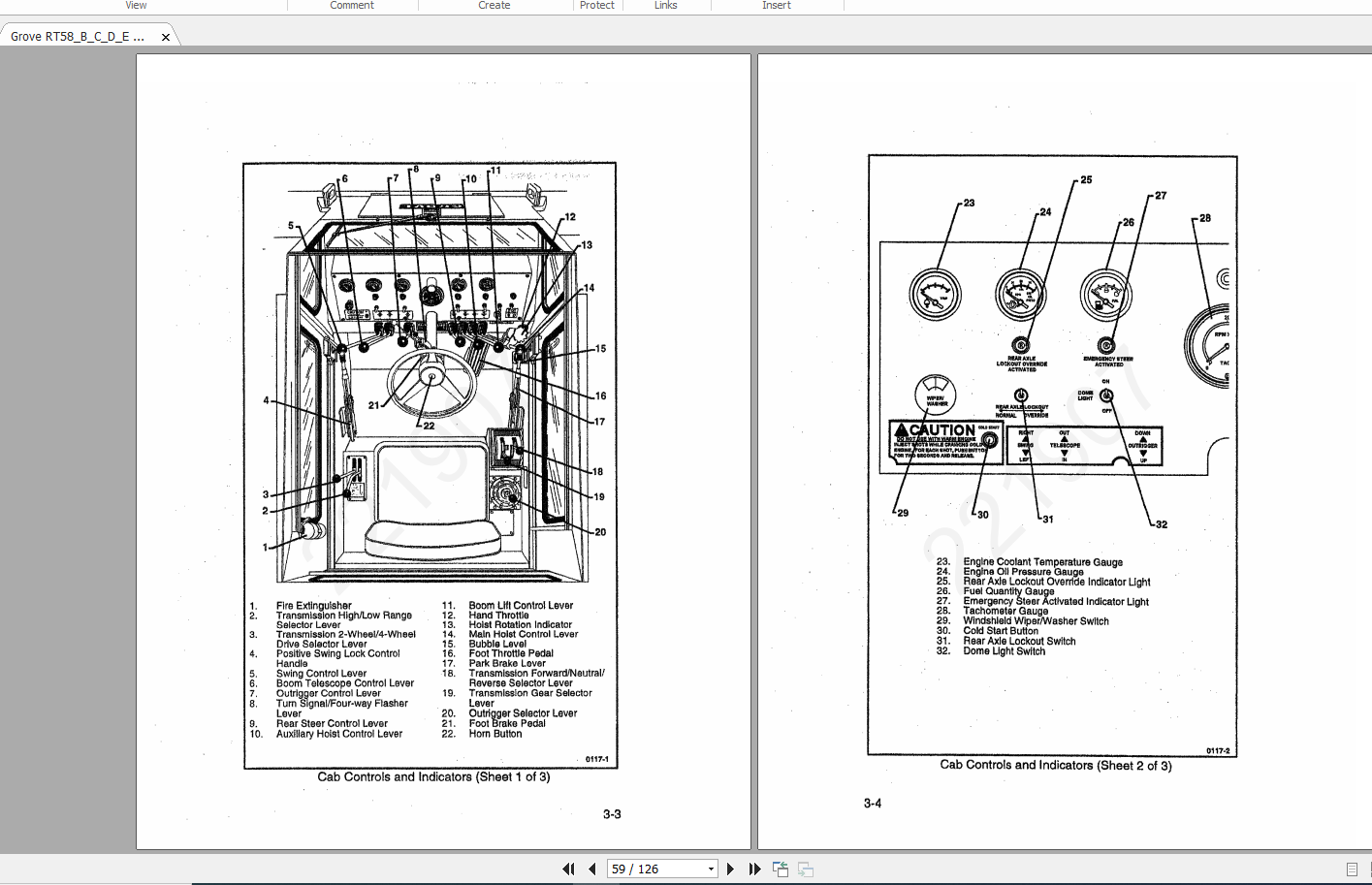This screenshot has height=885, width=1372.
Task: Click the Previous View icon
Action: point(781,869)
